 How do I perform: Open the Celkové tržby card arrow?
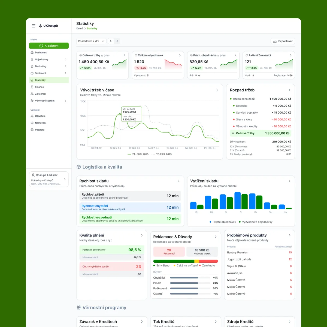click(125, 55)
